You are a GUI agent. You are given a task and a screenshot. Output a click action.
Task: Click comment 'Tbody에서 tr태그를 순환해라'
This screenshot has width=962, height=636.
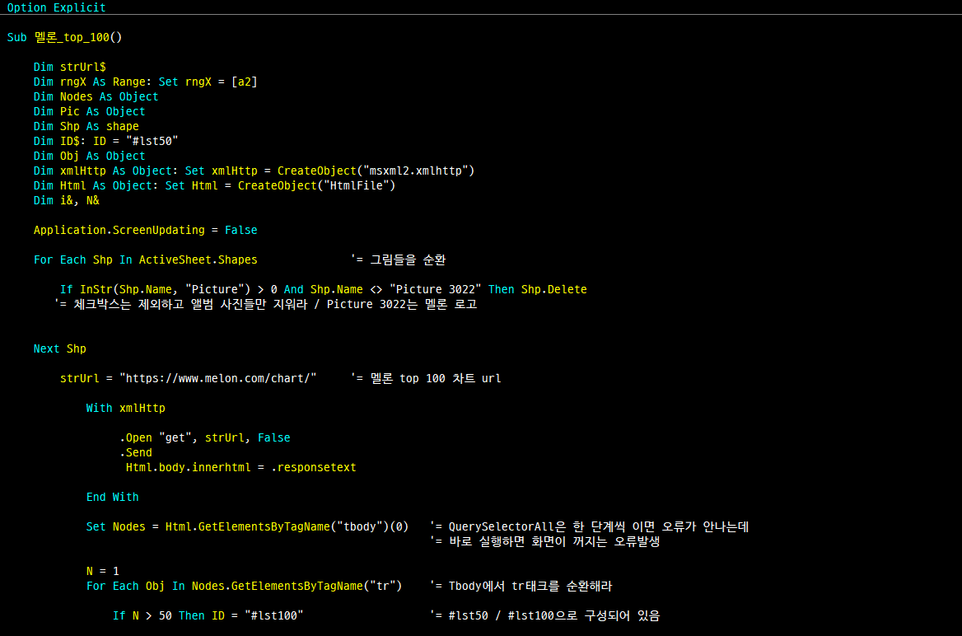click(521, 586)
